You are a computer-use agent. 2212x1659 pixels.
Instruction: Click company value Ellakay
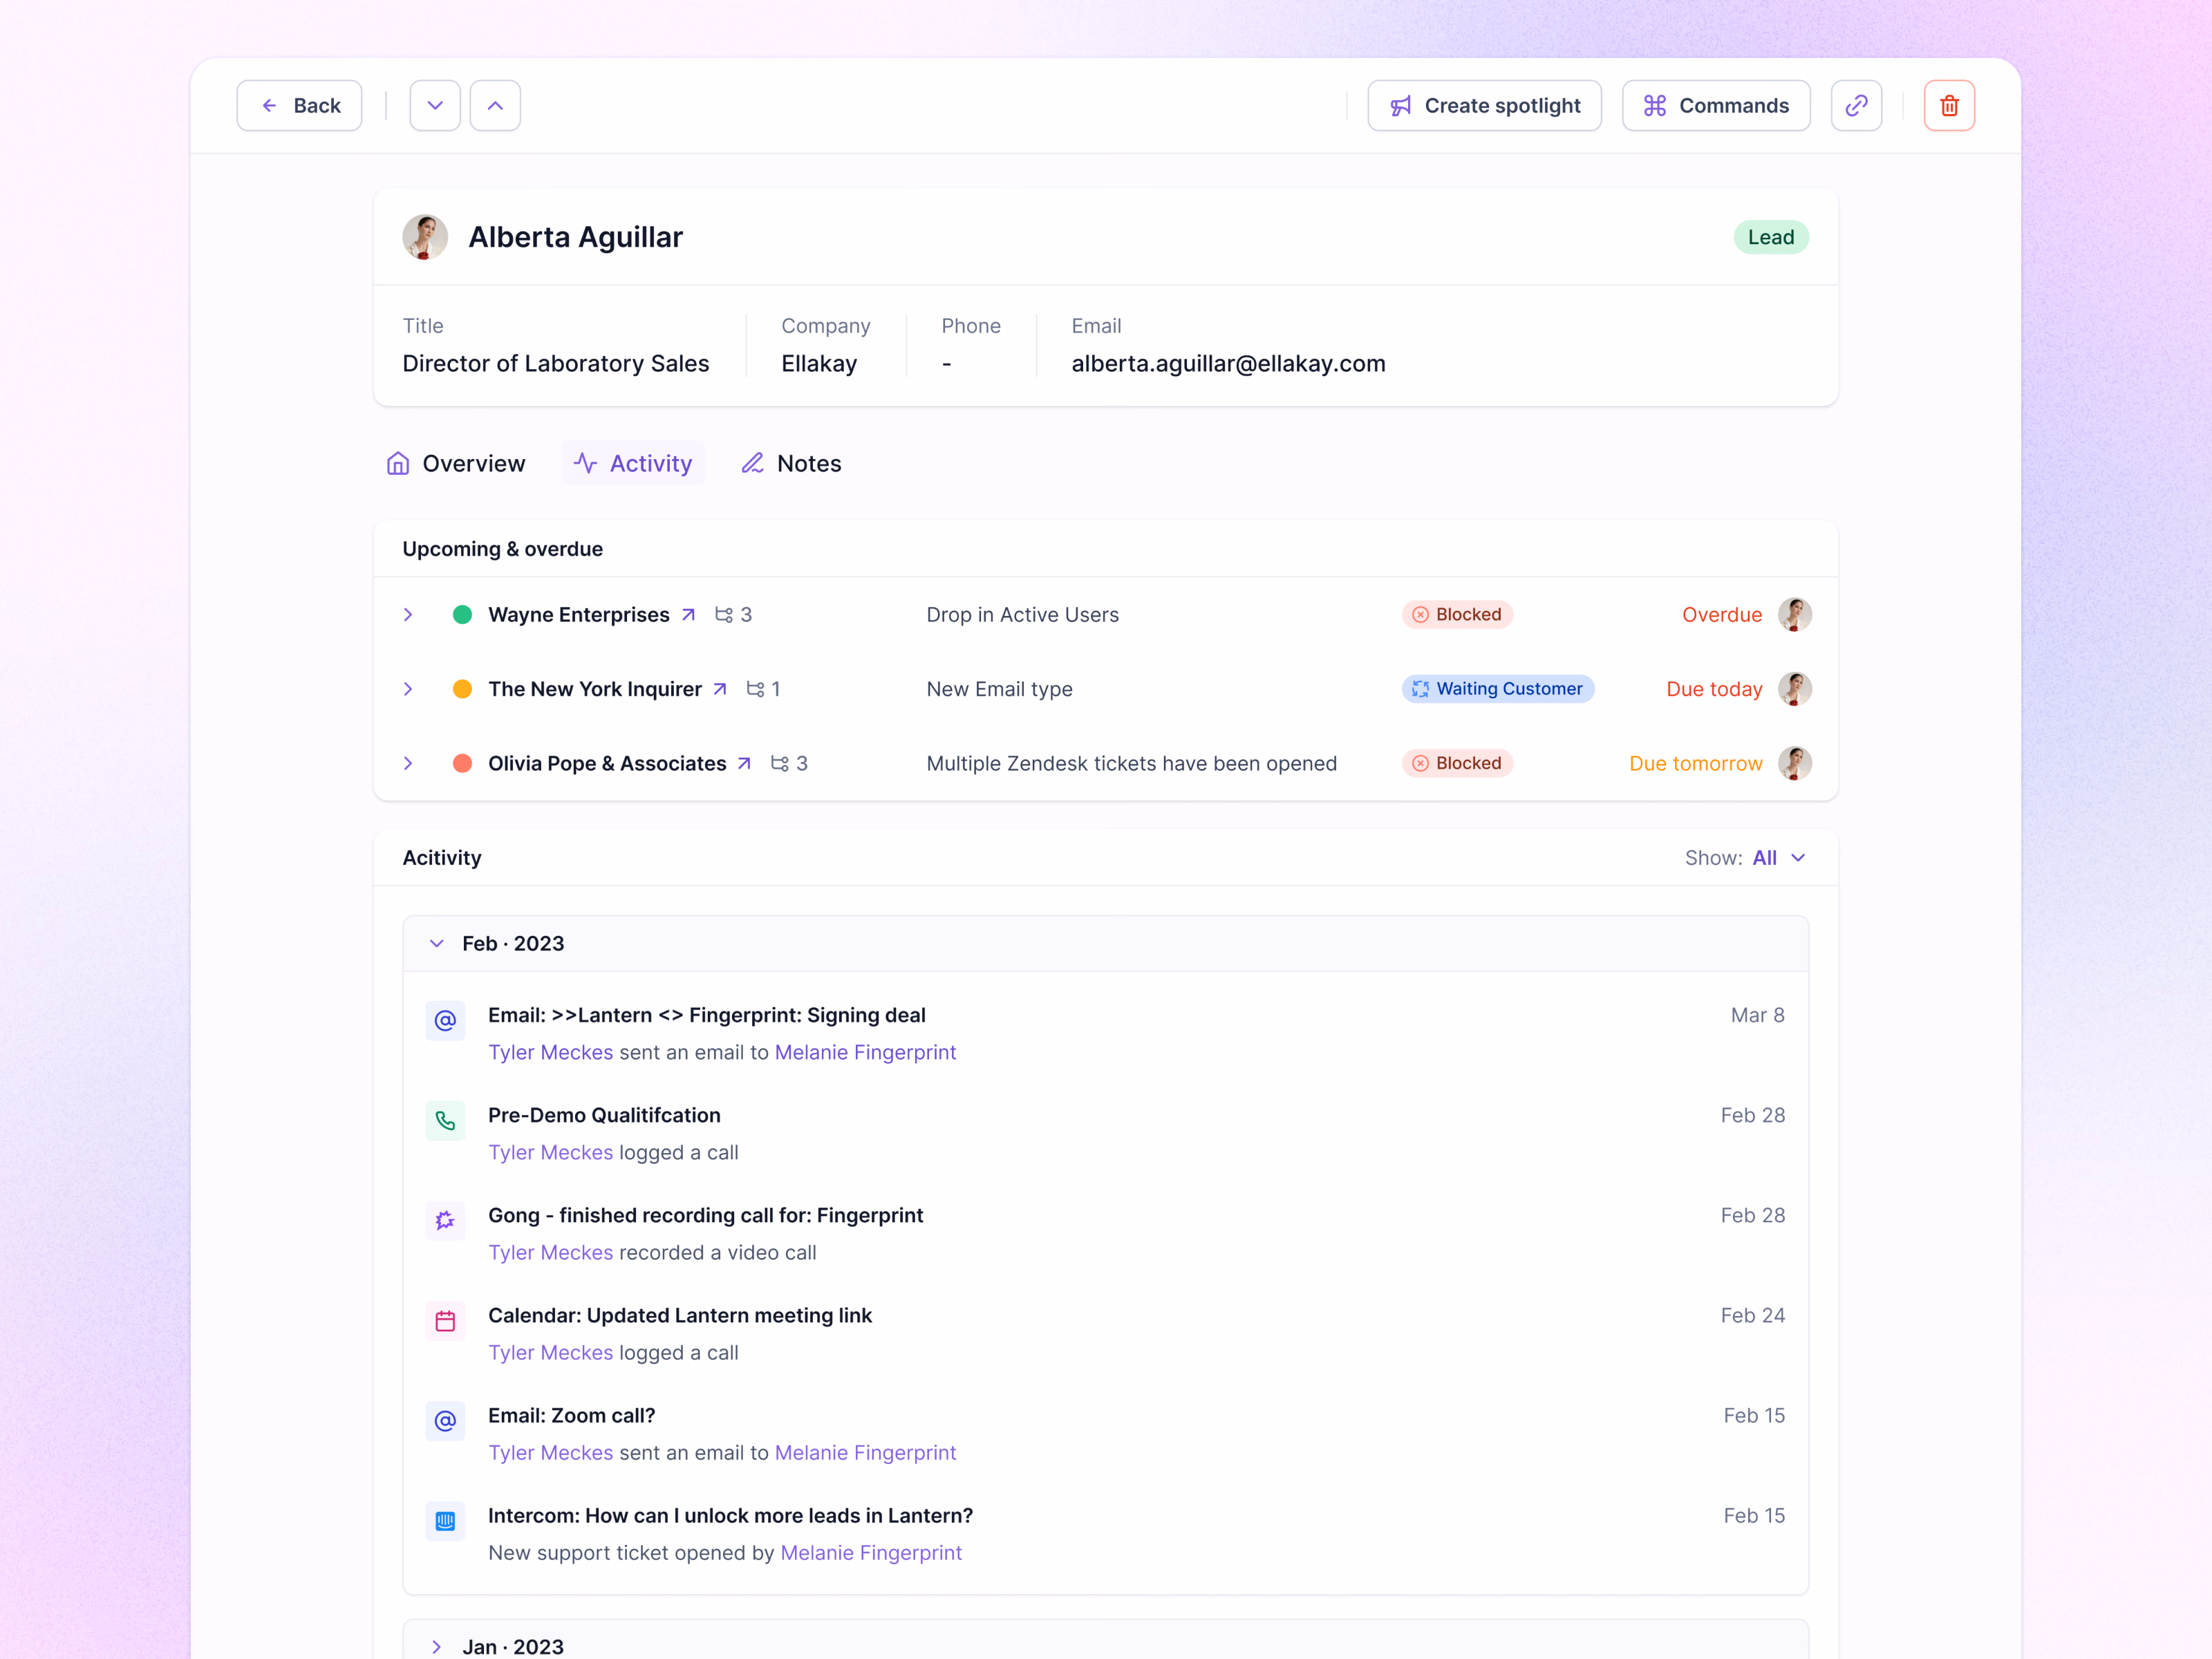(x=819, y=364)
